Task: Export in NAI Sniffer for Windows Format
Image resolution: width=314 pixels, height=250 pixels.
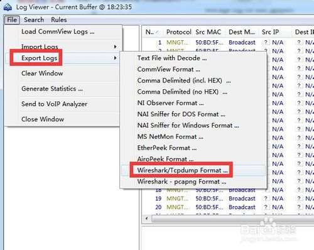Action: point(188,126)
